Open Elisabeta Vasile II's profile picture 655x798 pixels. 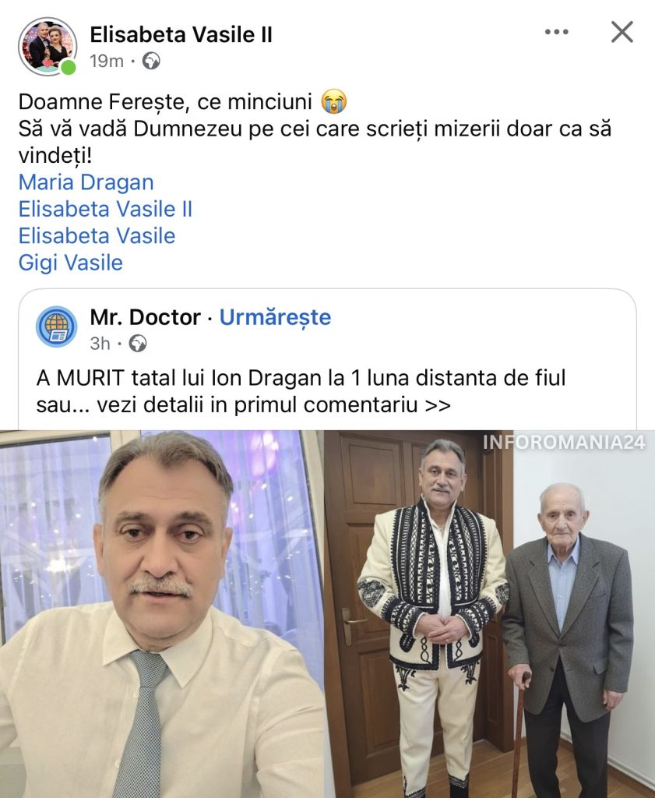[48, 46]
